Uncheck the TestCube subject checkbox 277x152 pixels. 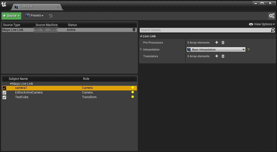click(4, 97)
